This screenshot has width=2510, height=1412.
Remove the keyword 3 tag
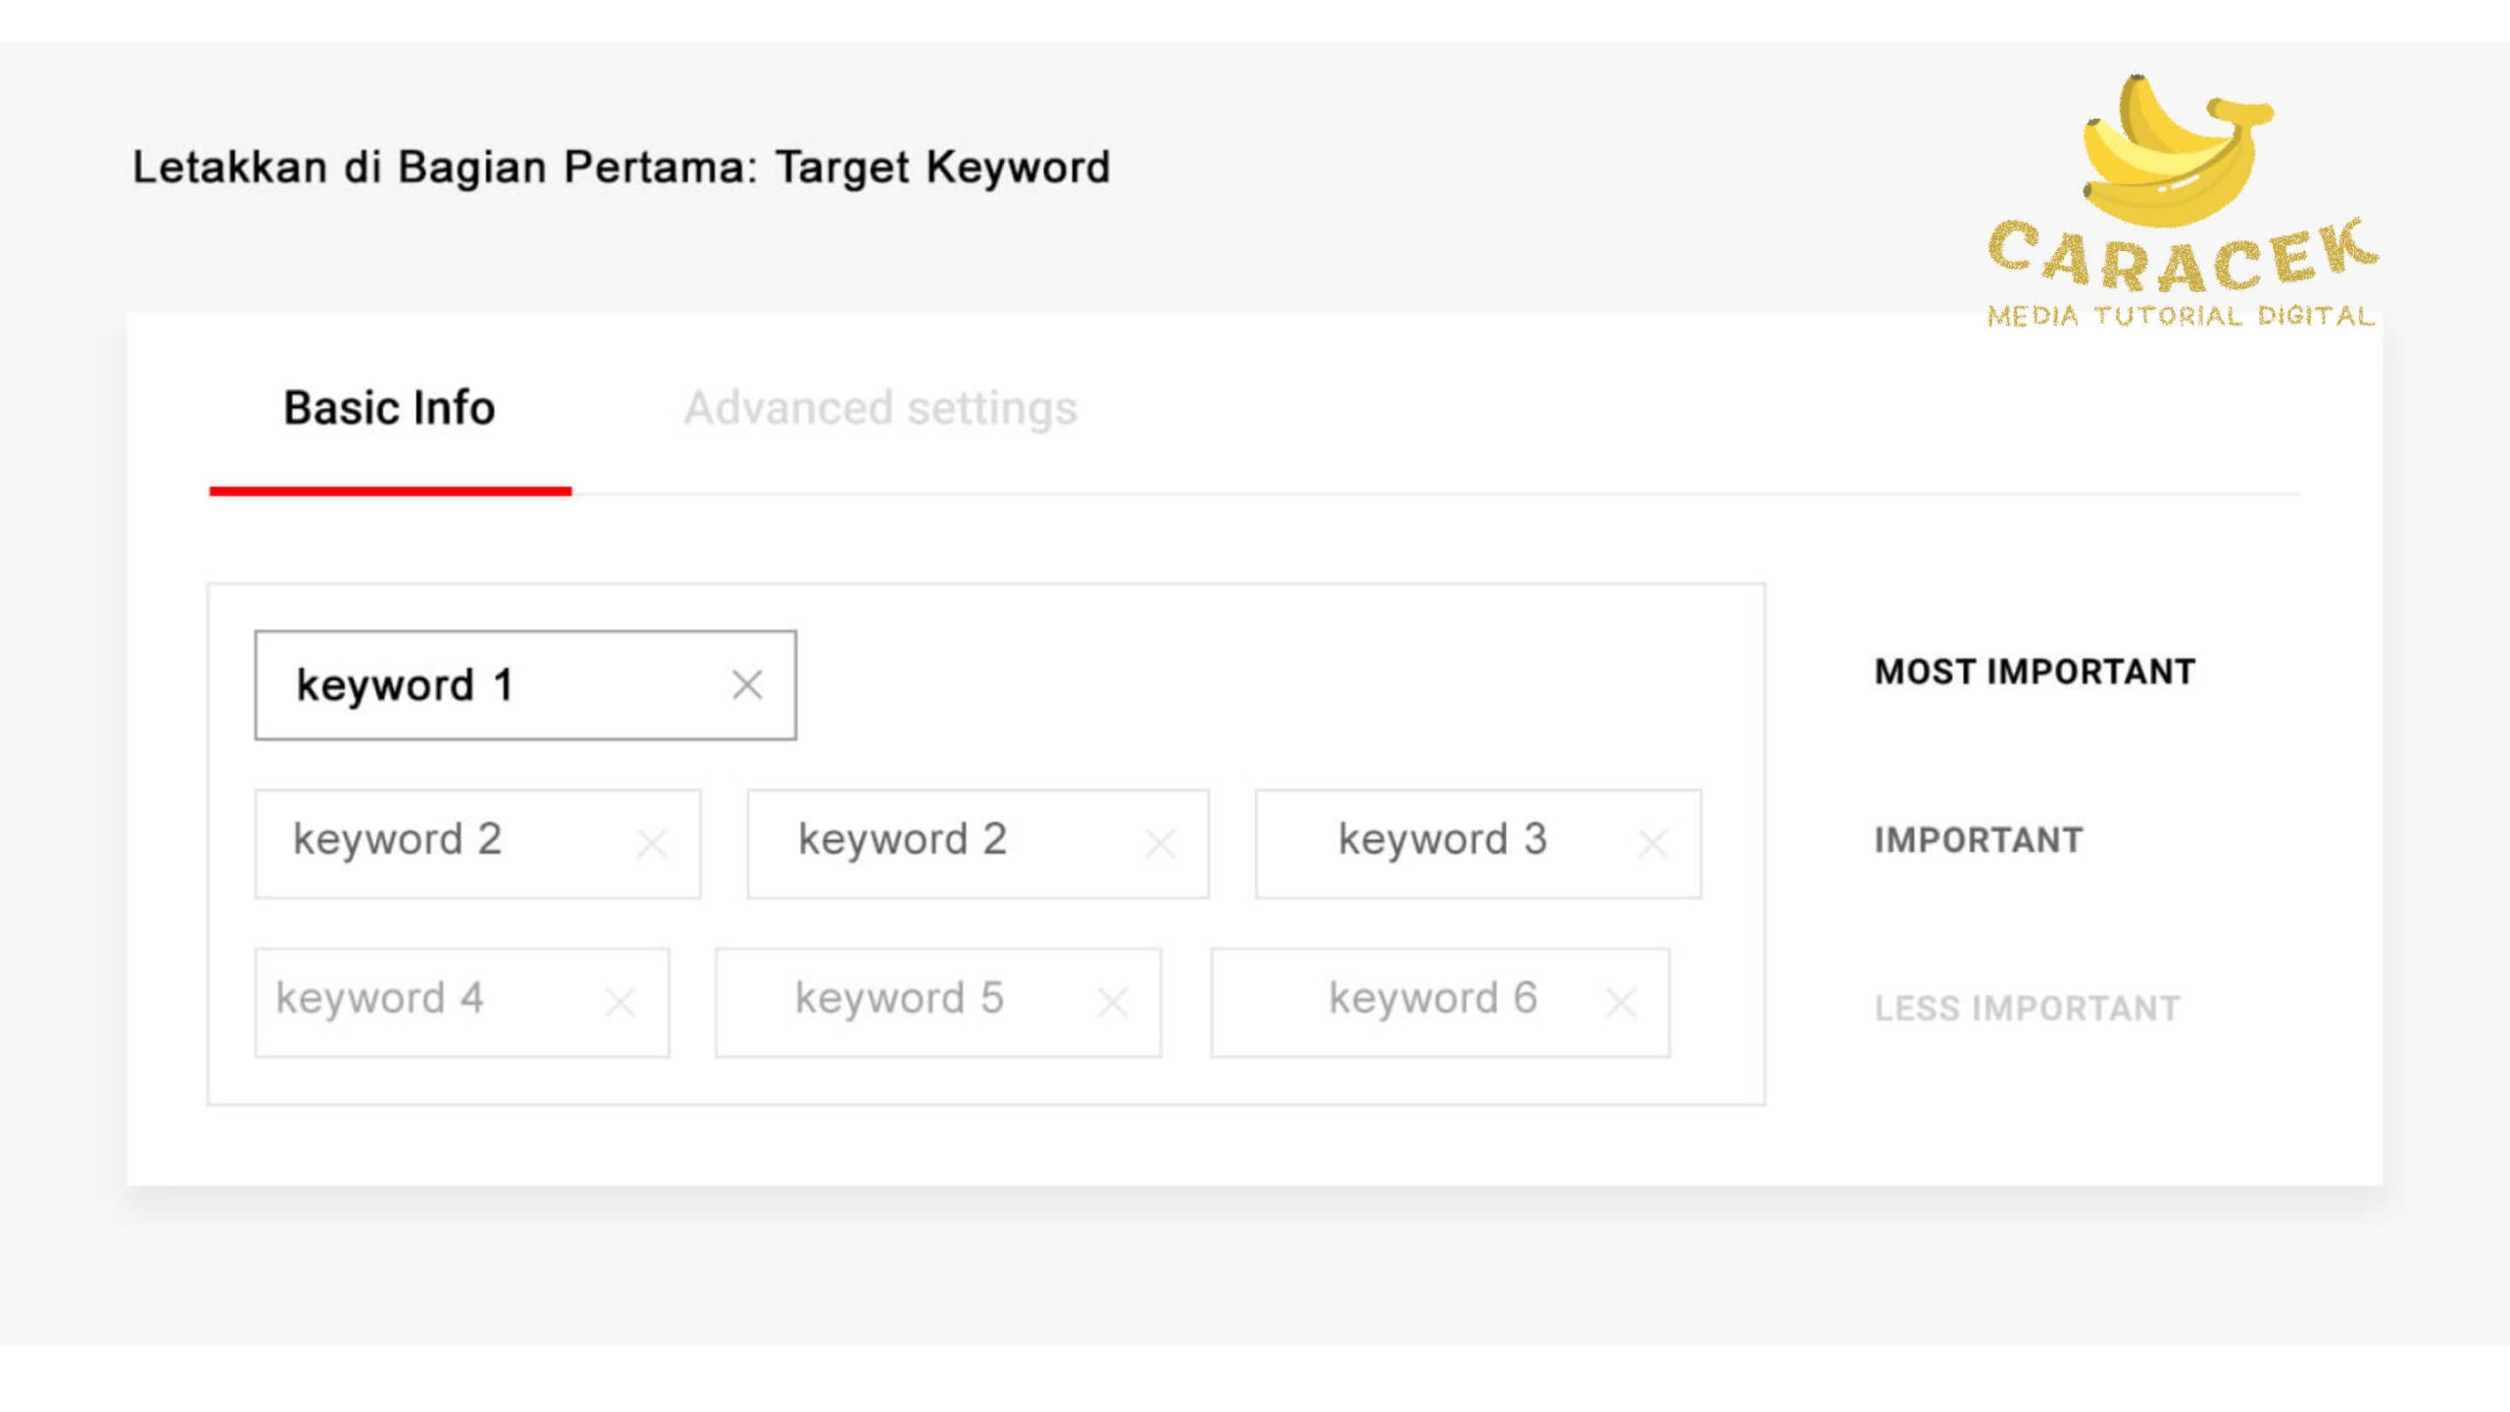(x=1653, y=843)
